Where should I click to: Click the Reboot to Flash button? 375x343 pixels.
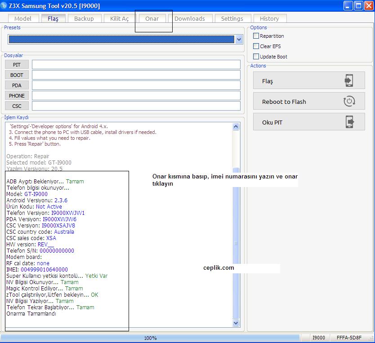tap(309, 101)
